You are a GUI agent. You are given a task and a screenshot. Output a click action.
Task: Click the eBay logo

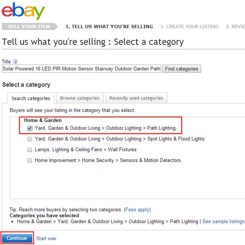click(23, 11)
